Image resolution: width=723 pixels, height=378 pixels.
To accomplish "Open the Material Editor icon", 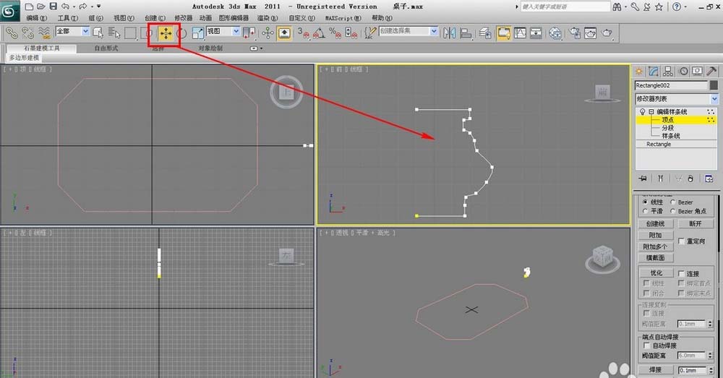I will (555, 33).
